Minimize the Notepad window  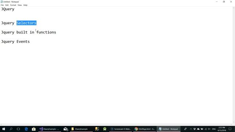pos(217,2)
